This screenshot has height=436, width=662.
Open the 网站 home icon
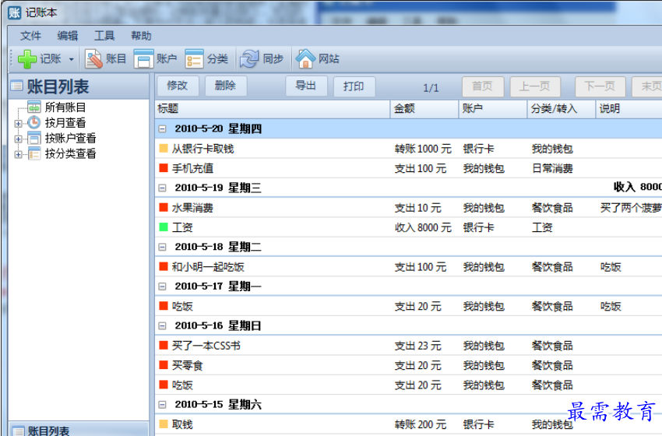point(305,59)
